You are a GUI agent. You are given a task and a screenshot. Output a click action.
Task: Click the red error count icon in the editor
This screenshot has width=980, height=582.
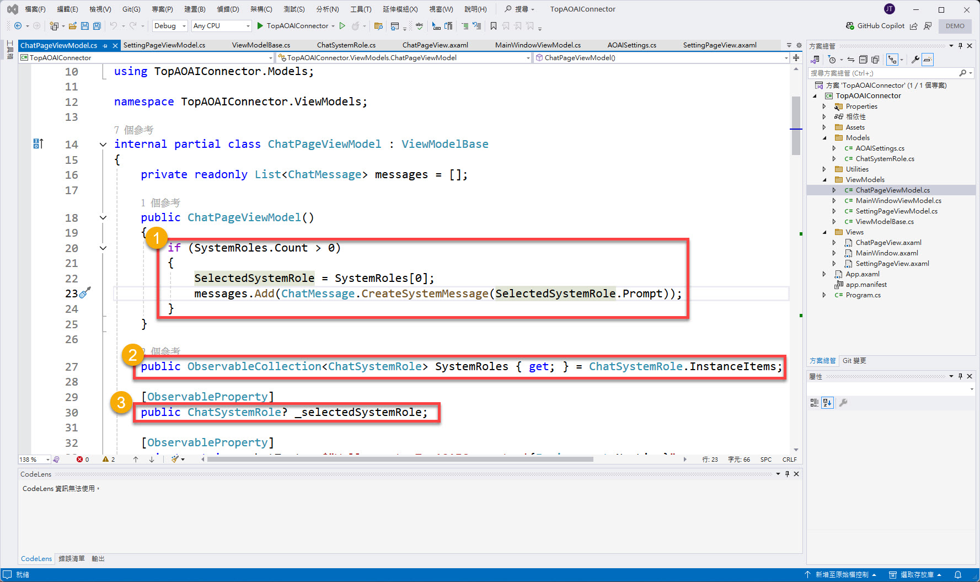(80, 460)
